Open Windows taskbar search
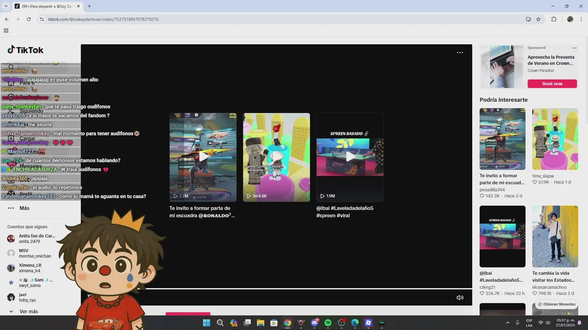Image resolution: width=588 pixels, height=330 pixels. 220,323
